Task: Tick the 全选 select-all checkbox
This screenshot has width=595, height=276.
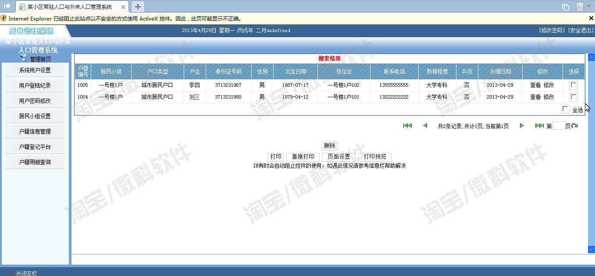Action: click(566, 109)
